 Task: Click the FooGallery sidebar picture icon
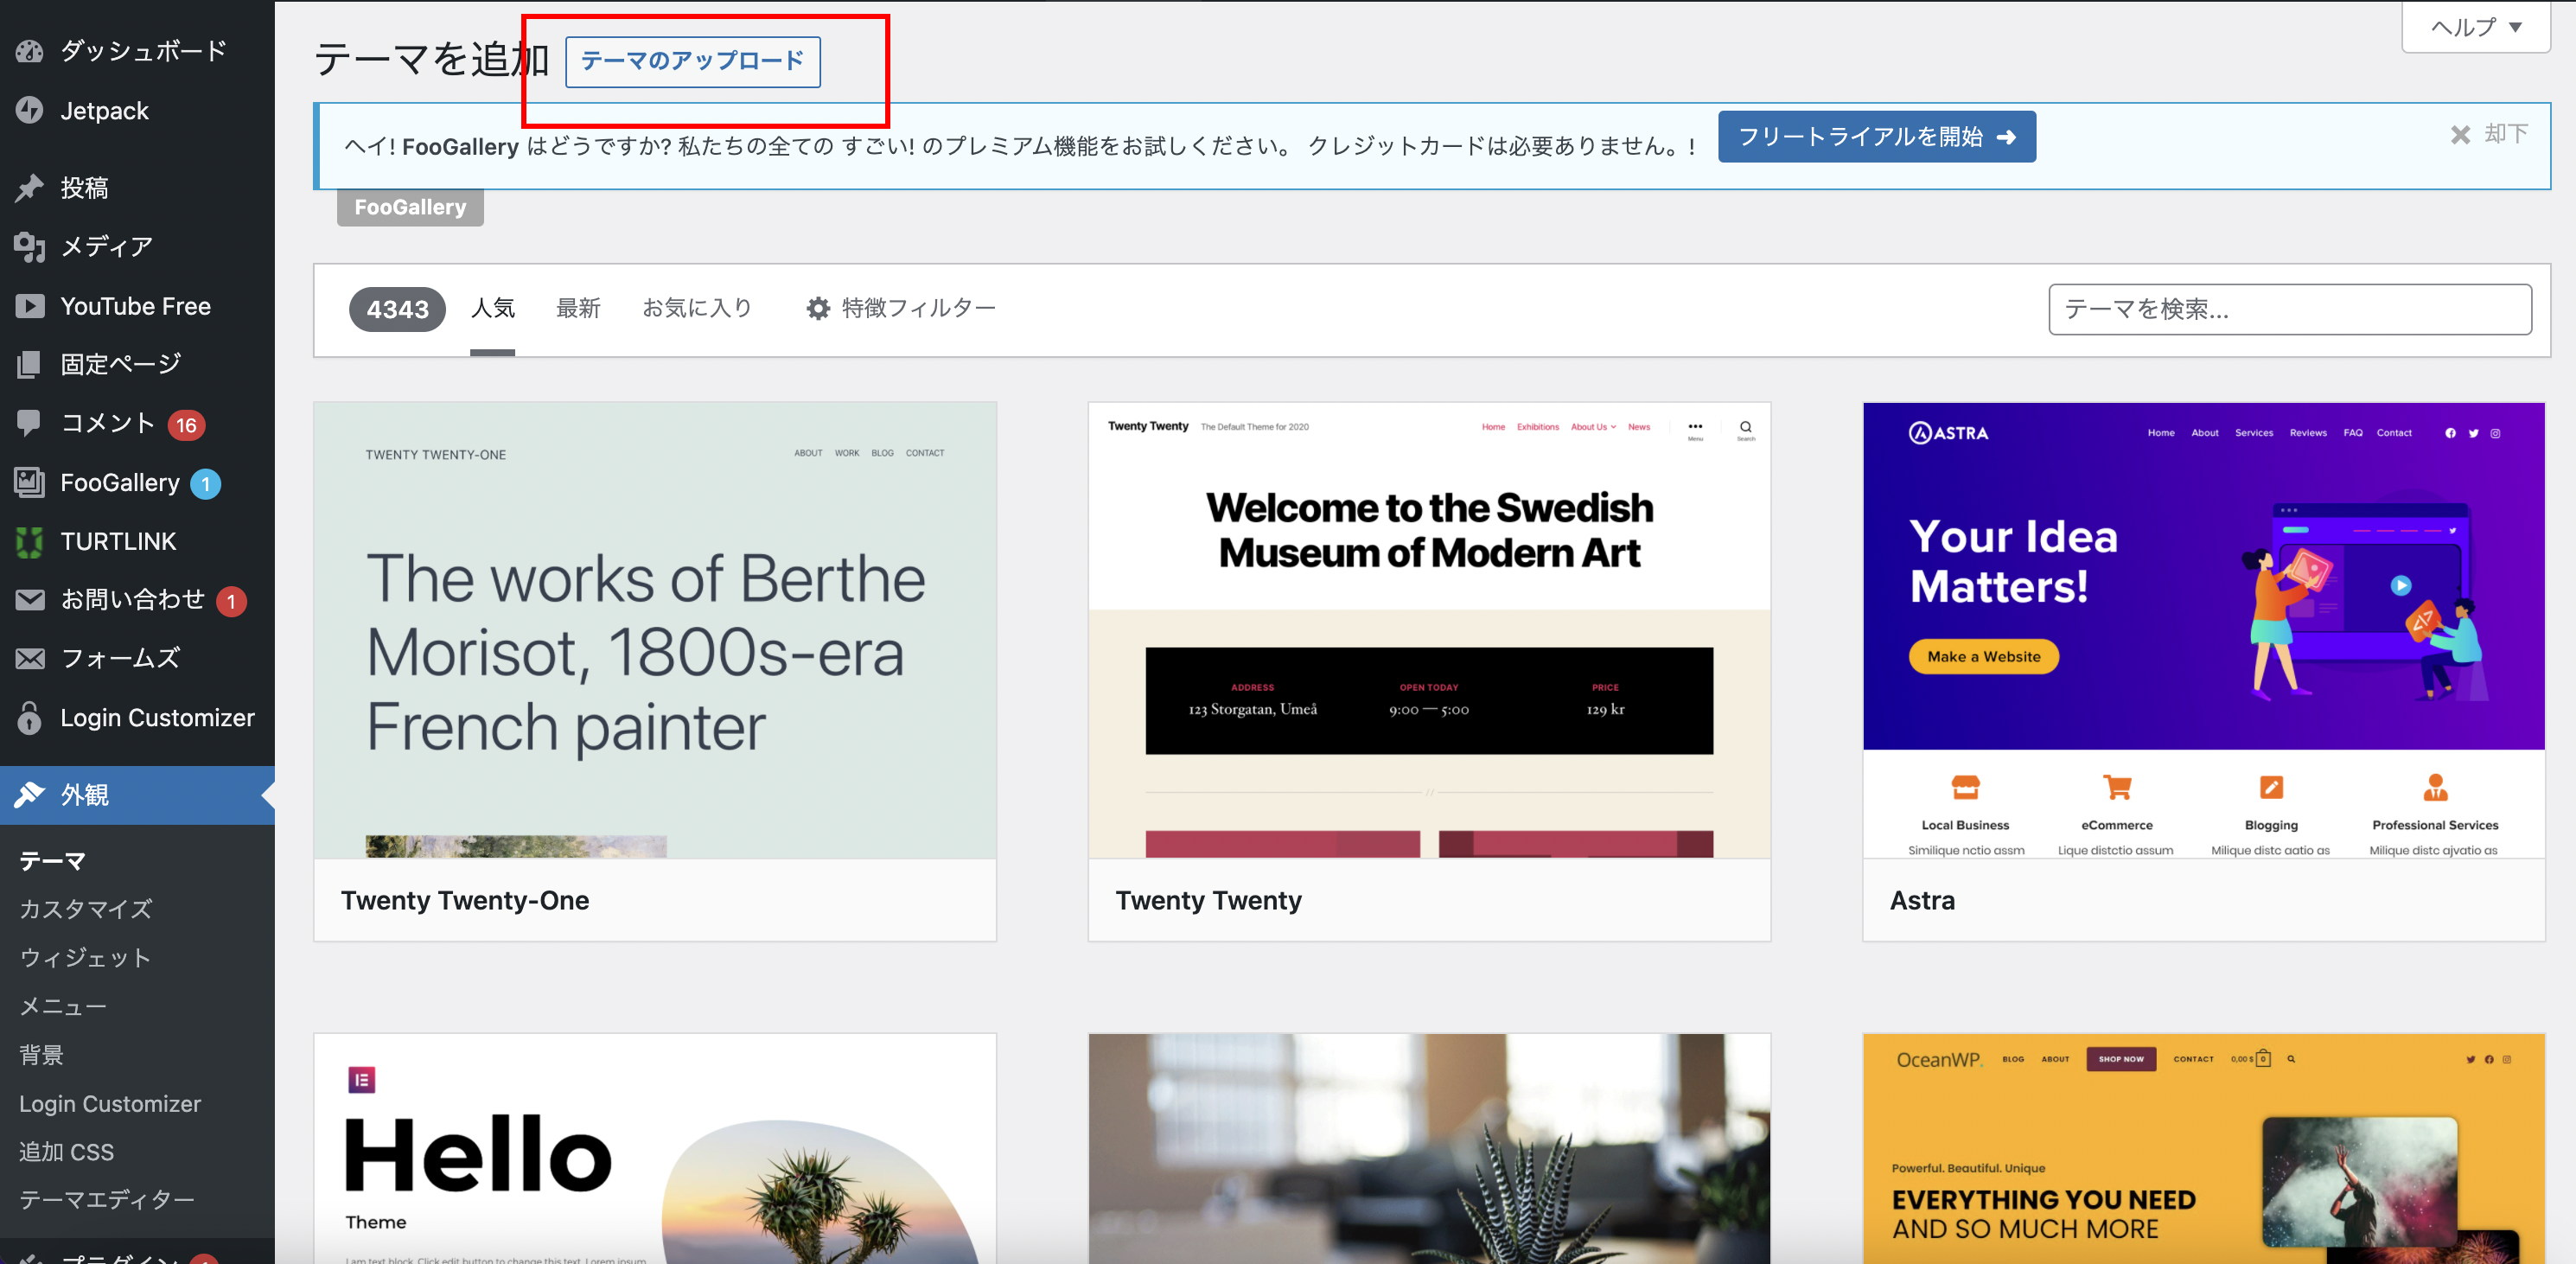[30, 483]
